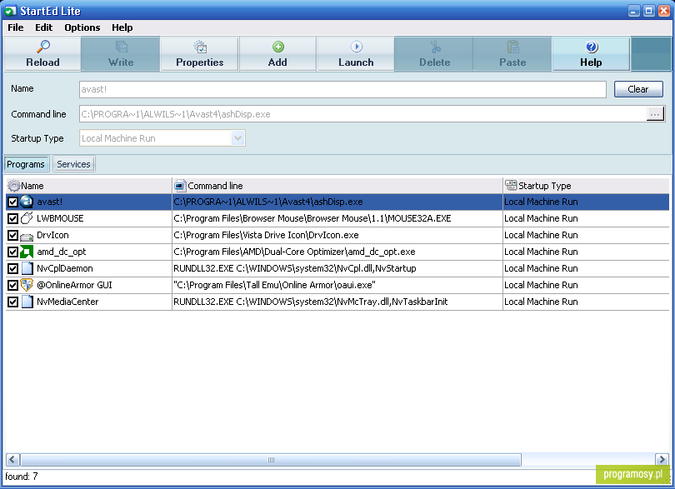Screen dimensions: 675x489
Task: Open the Edit menu
Action: point(43,27)
